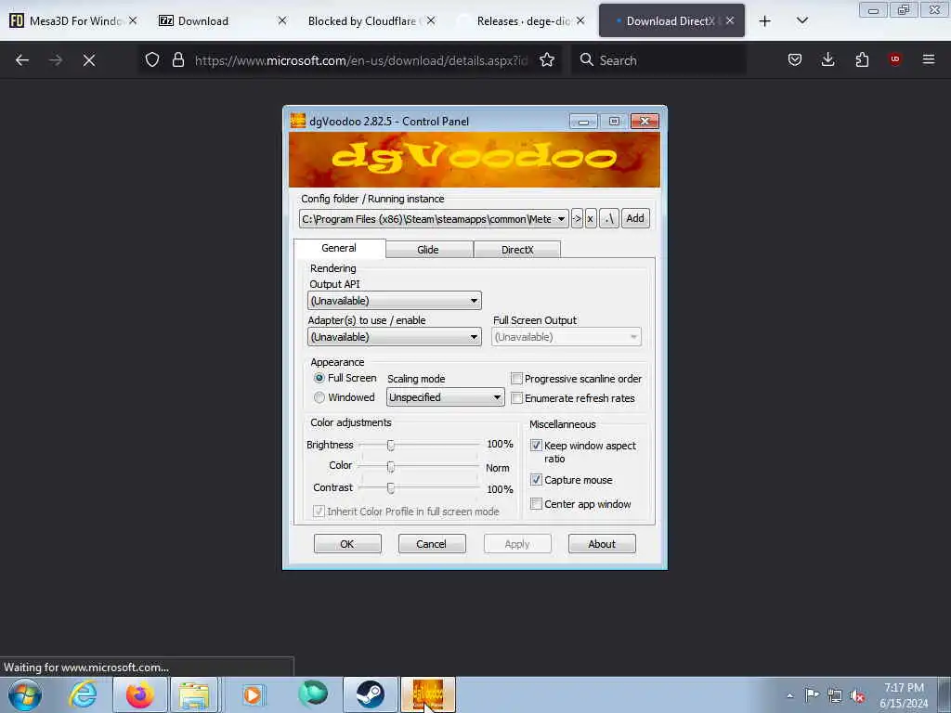Screen dimensions: 951x713
Task: Show hidden system tray icons arrow
Action: tap(789, 695)
